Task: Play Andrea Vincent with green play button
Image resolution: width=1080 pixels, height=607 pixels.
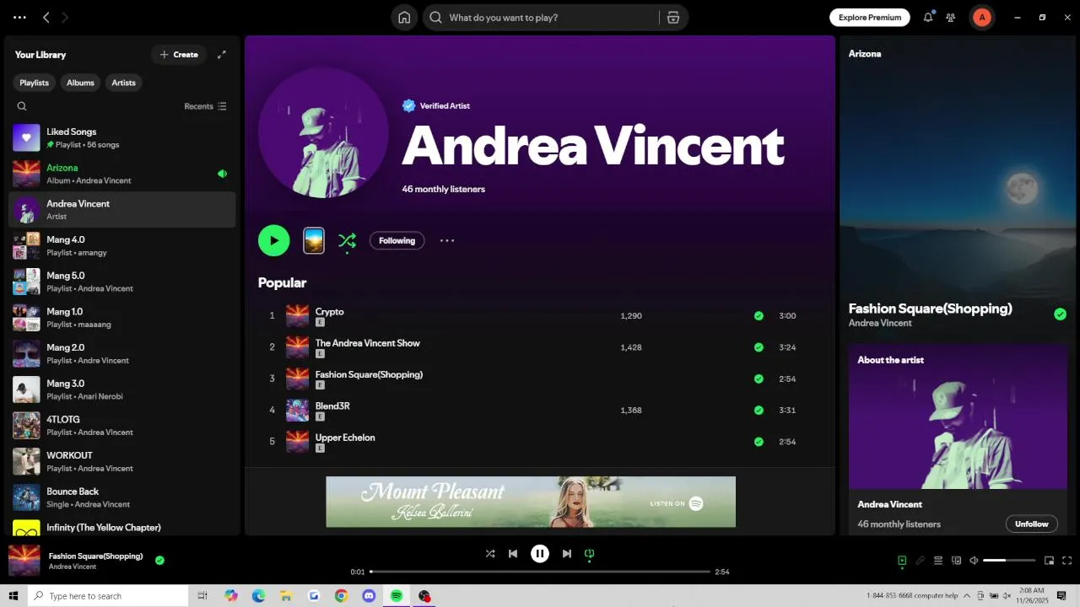Action: [274, 240]
